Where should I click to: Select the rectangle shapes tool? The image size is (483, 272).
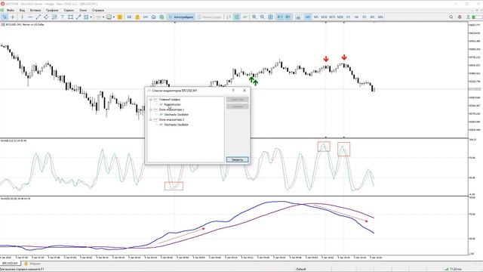(70, 17)
